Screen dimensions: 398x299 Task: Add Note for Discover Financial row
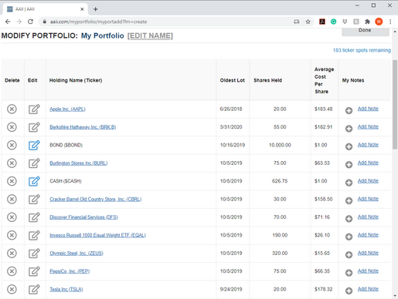368,217
